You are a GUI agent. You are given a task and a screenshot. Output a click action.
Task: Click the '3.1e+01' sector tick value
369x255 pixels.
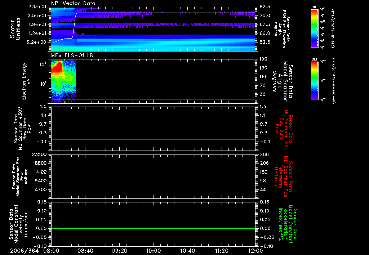pos(37,7)
